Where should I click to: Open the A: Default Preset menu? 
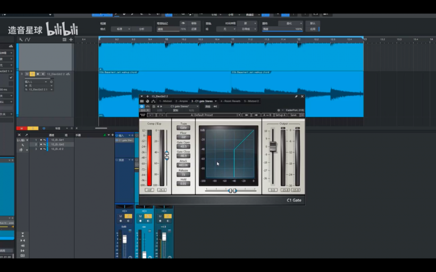202,115
